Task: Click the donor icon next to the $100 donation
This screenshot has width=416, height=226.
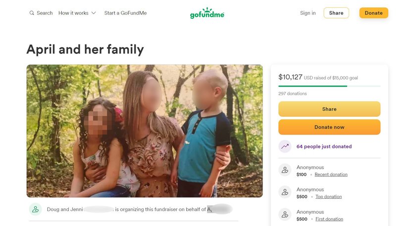Action: tap(285, 170)
